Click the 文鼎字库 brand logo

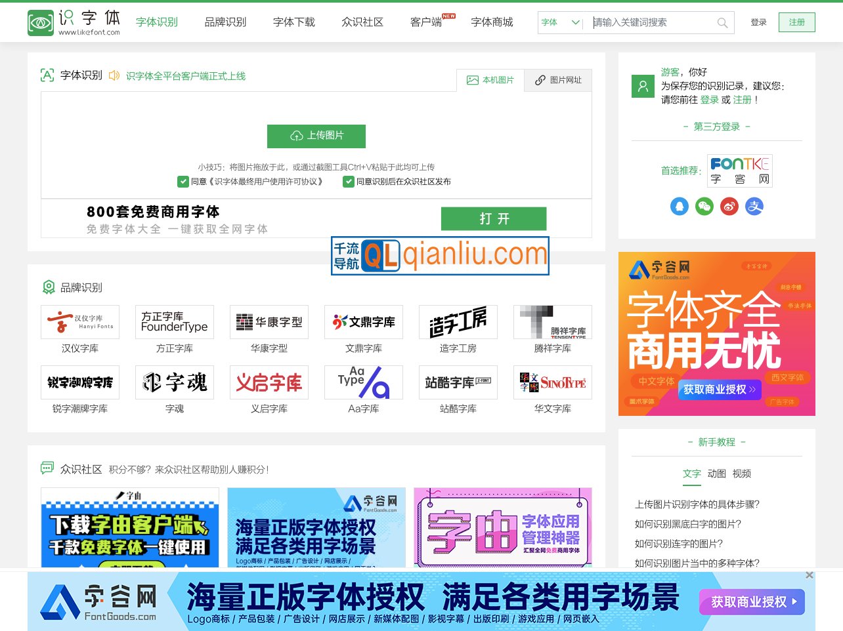[363, 321]
